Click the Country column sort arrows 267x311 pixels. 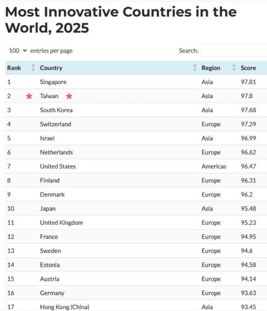195,68
